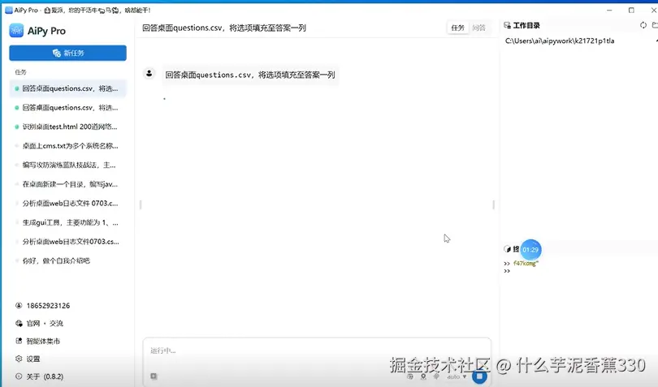Open working directory folder icon

[655, 25]
